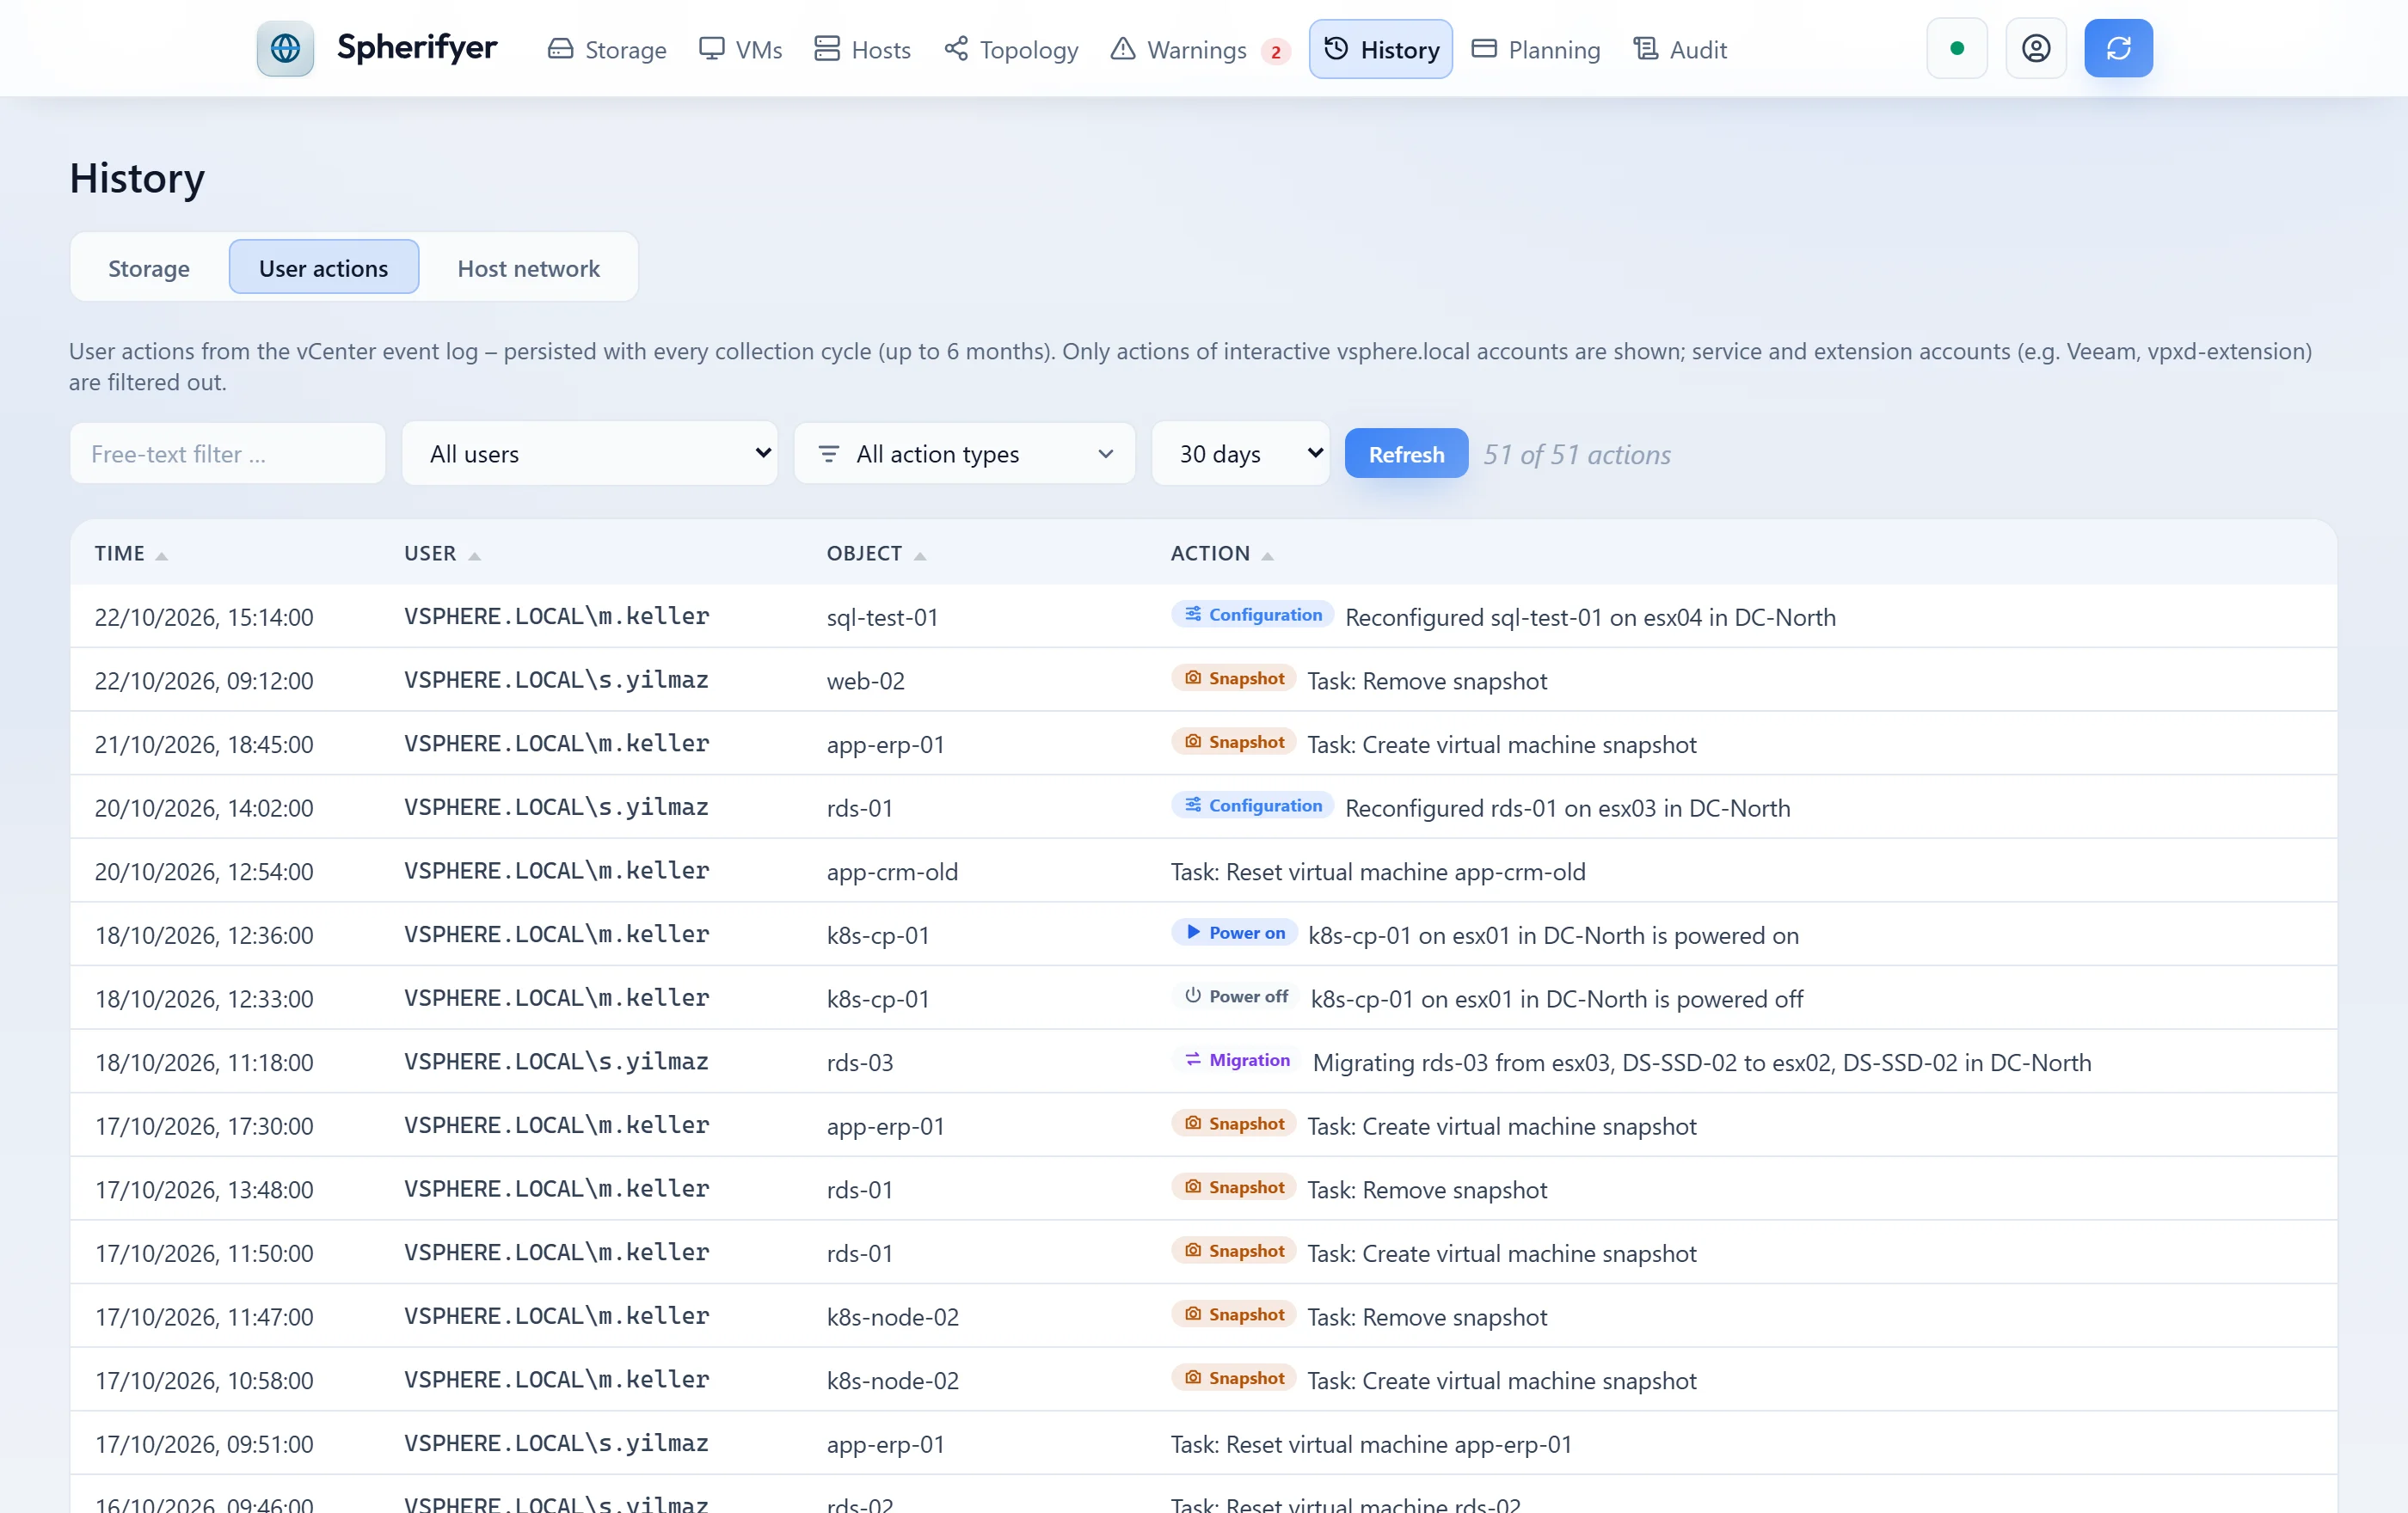Click the Migration badge on rds-03 row

(x=1236, y=1060)
